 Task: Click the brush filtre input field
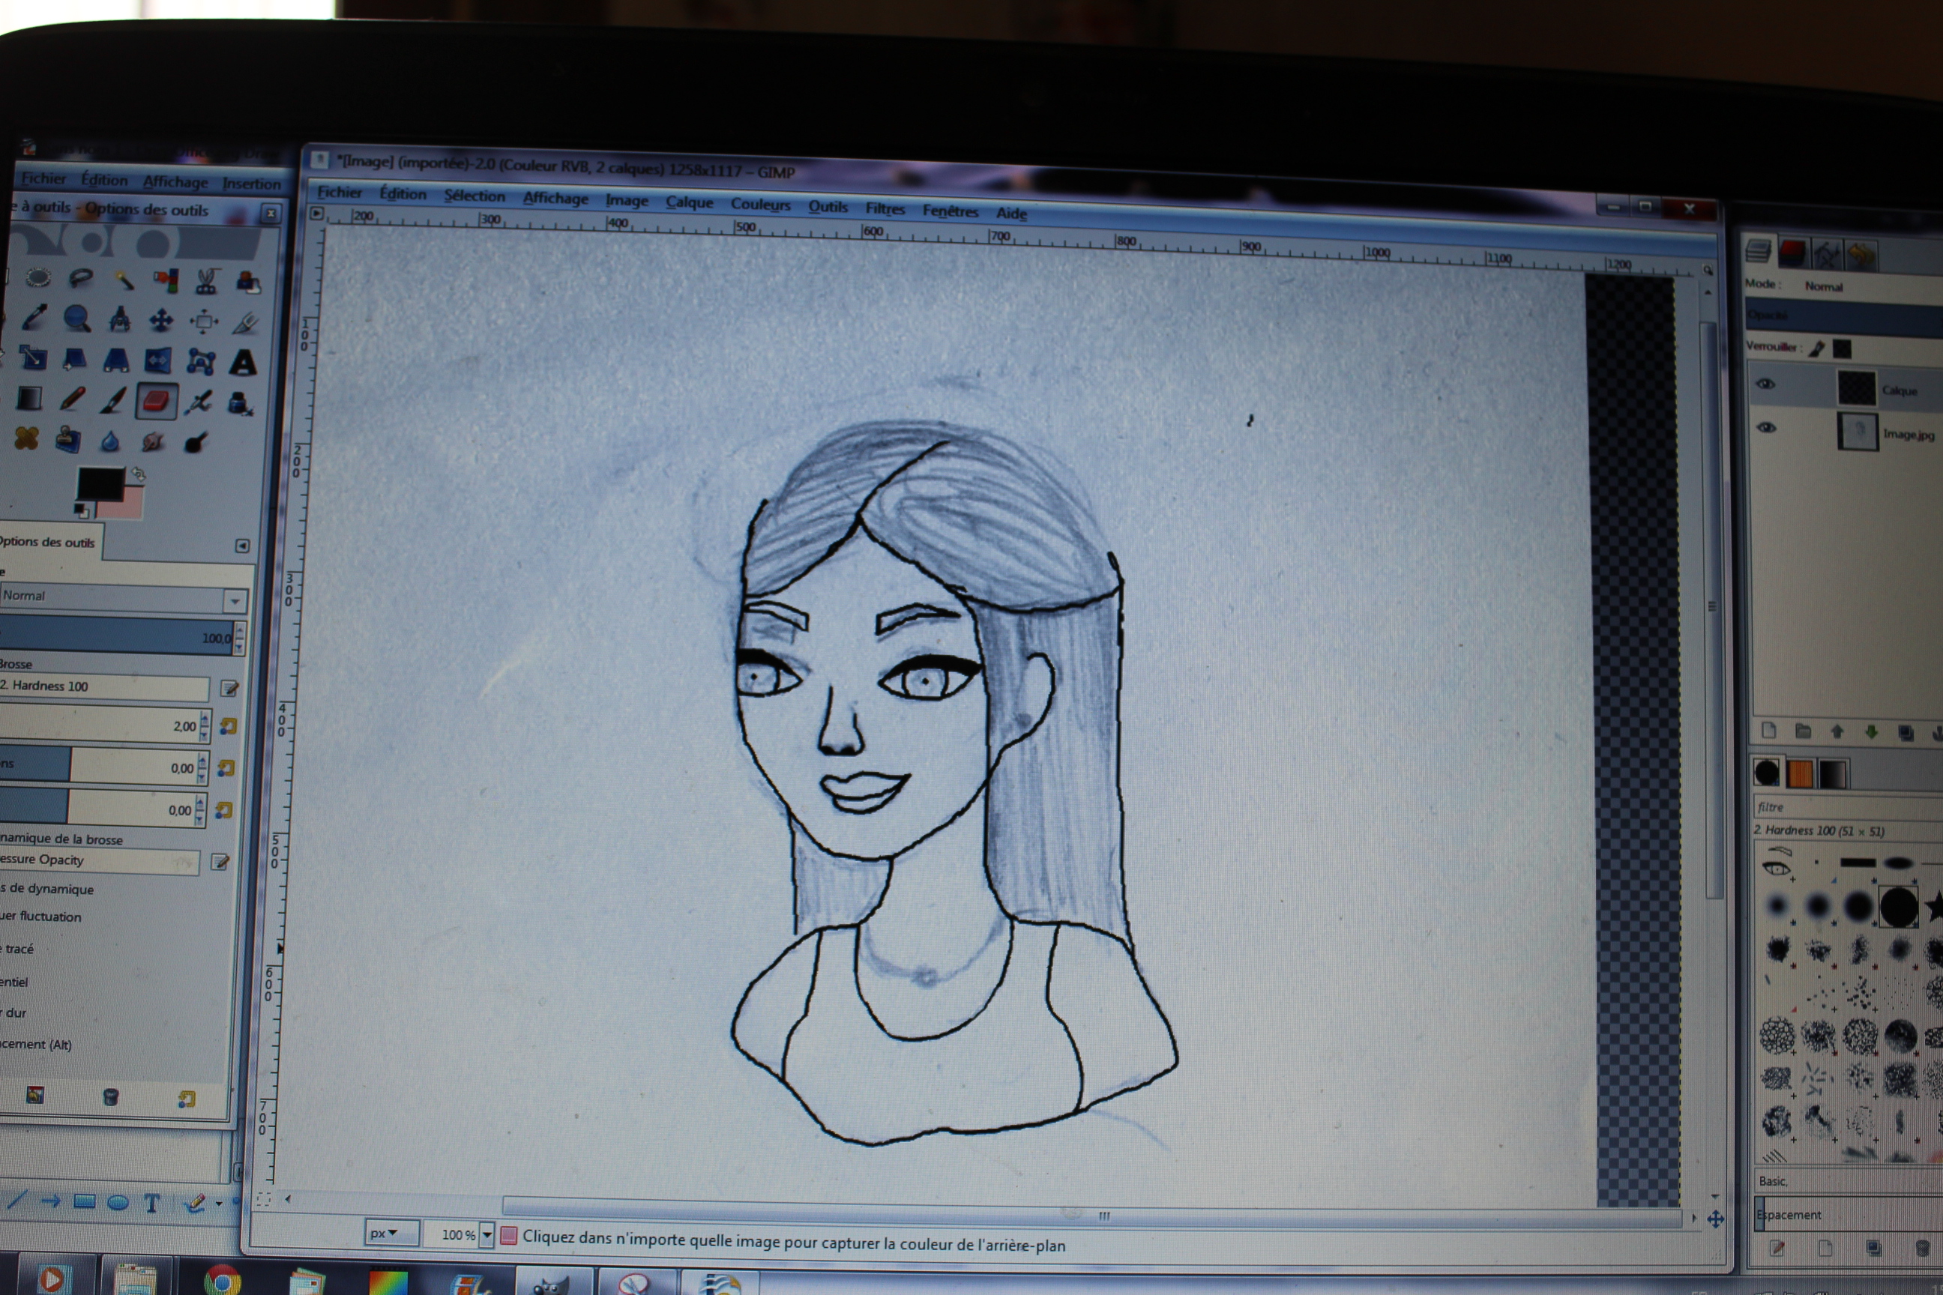(1843, 807)
